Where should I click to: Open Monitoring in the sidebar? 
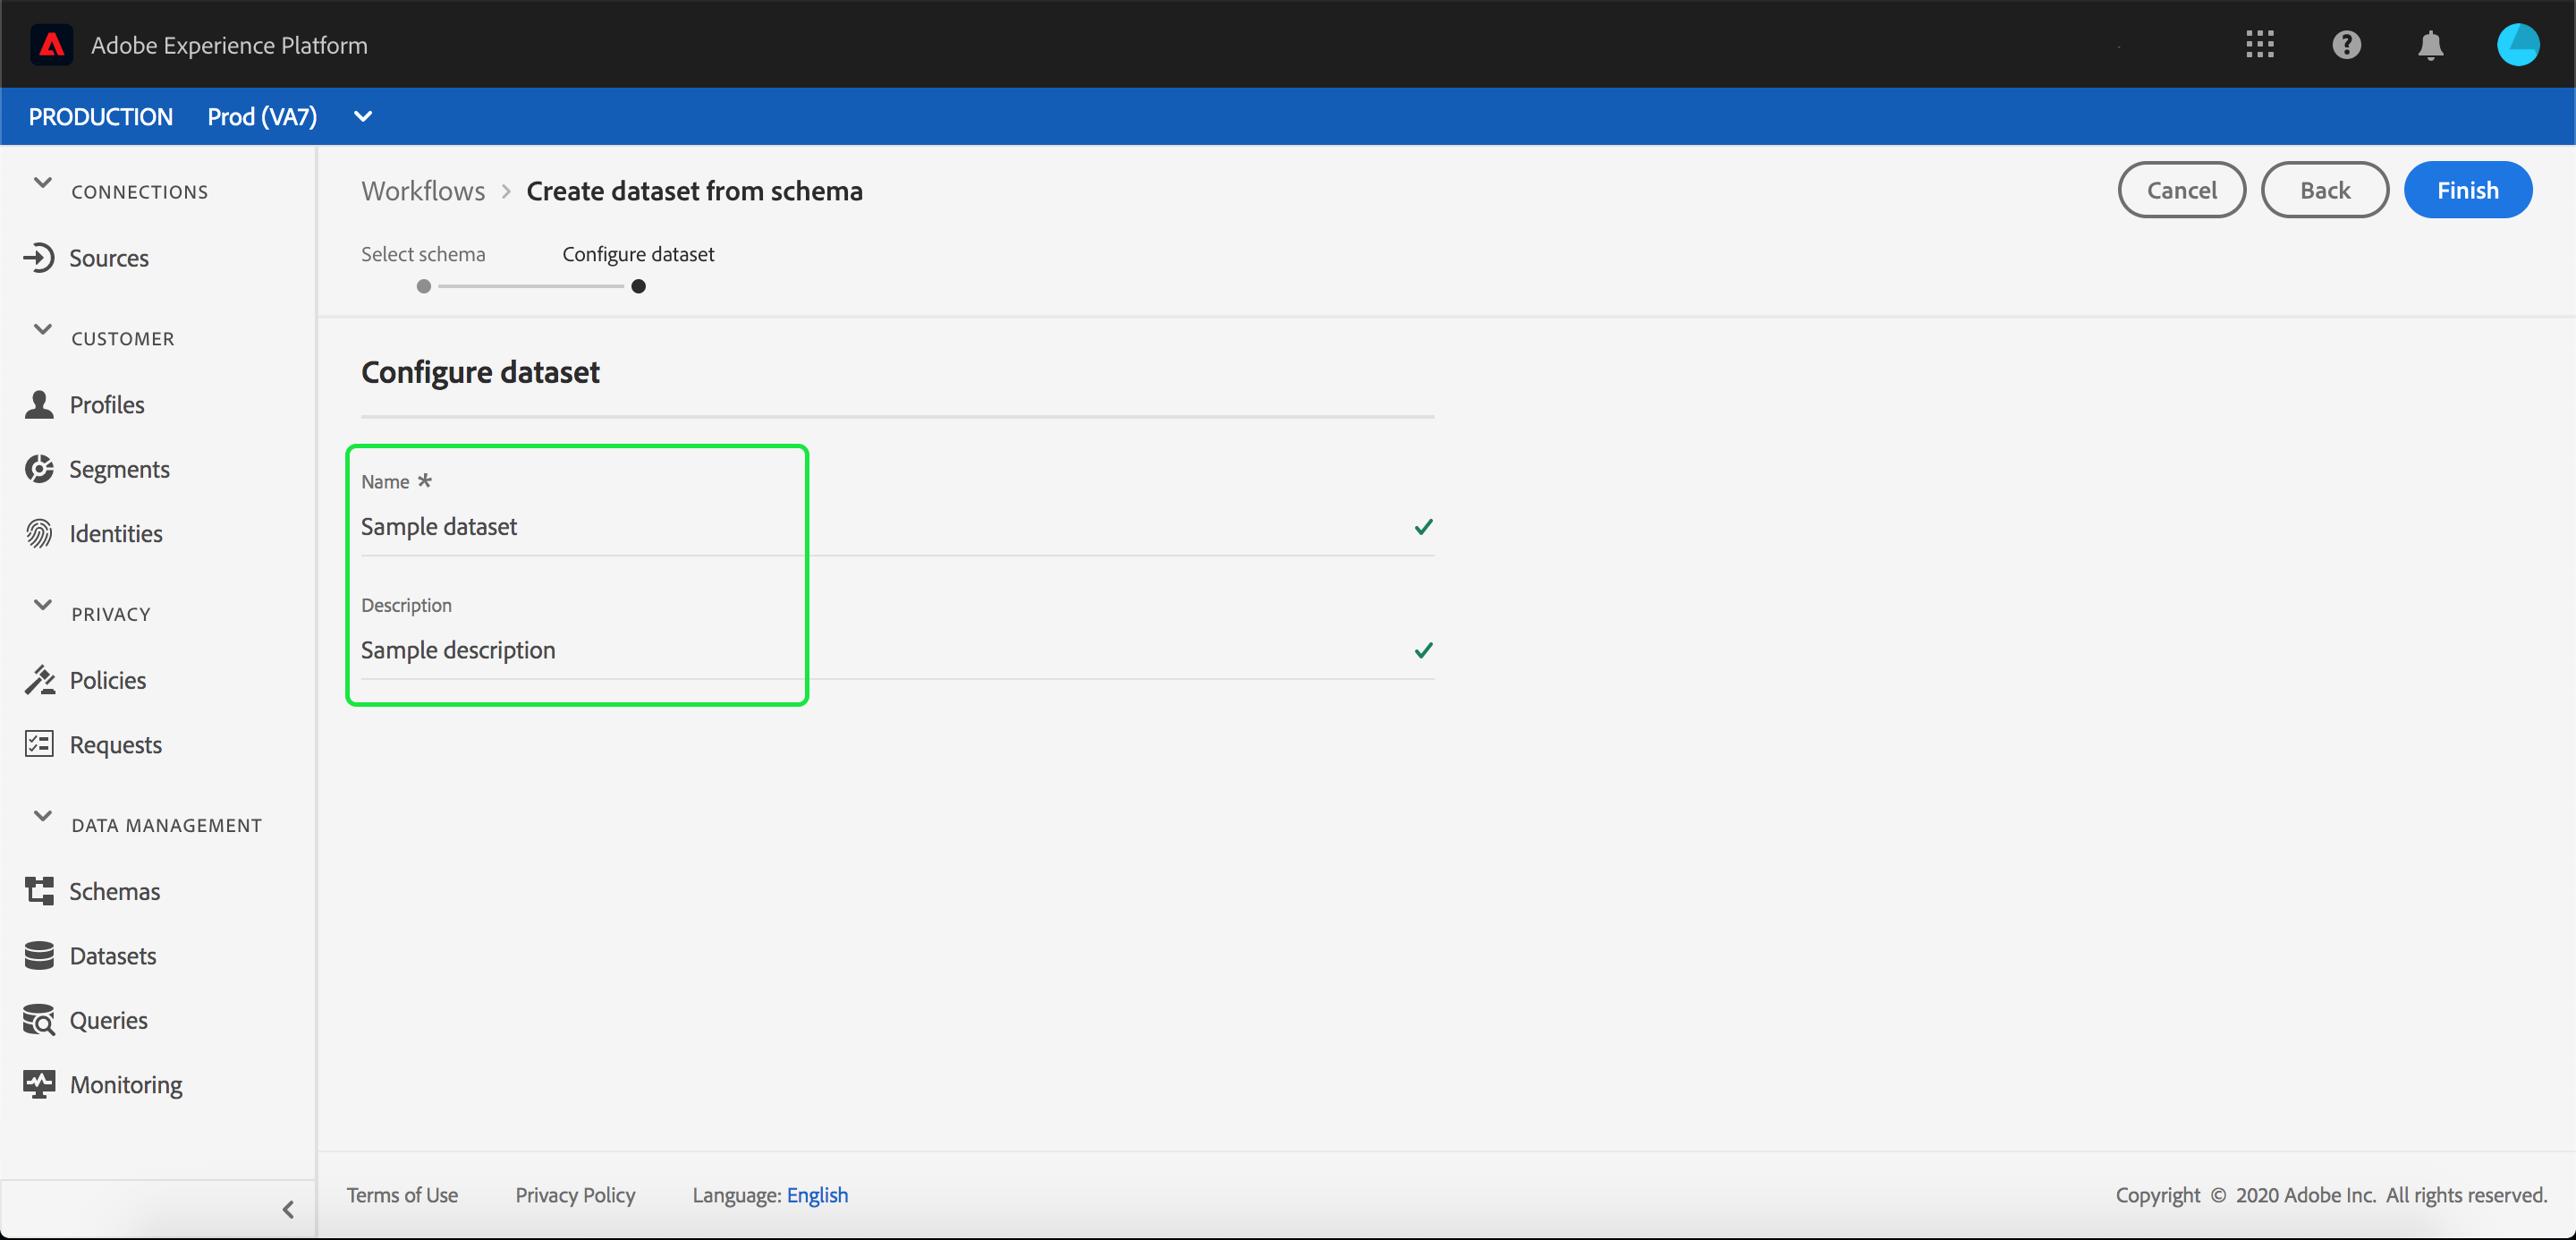(125, 1084)
